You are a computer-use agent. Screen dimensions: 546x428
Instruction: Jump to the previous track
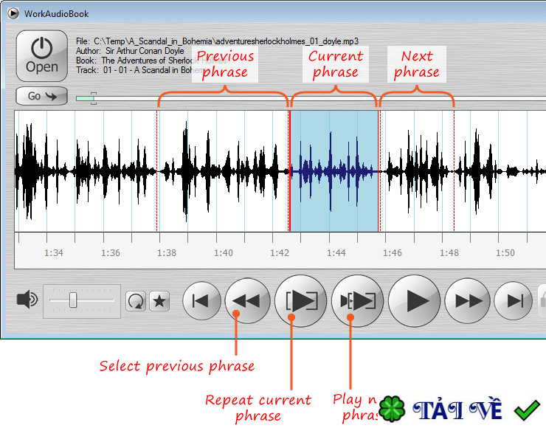[x=201, y=301]
